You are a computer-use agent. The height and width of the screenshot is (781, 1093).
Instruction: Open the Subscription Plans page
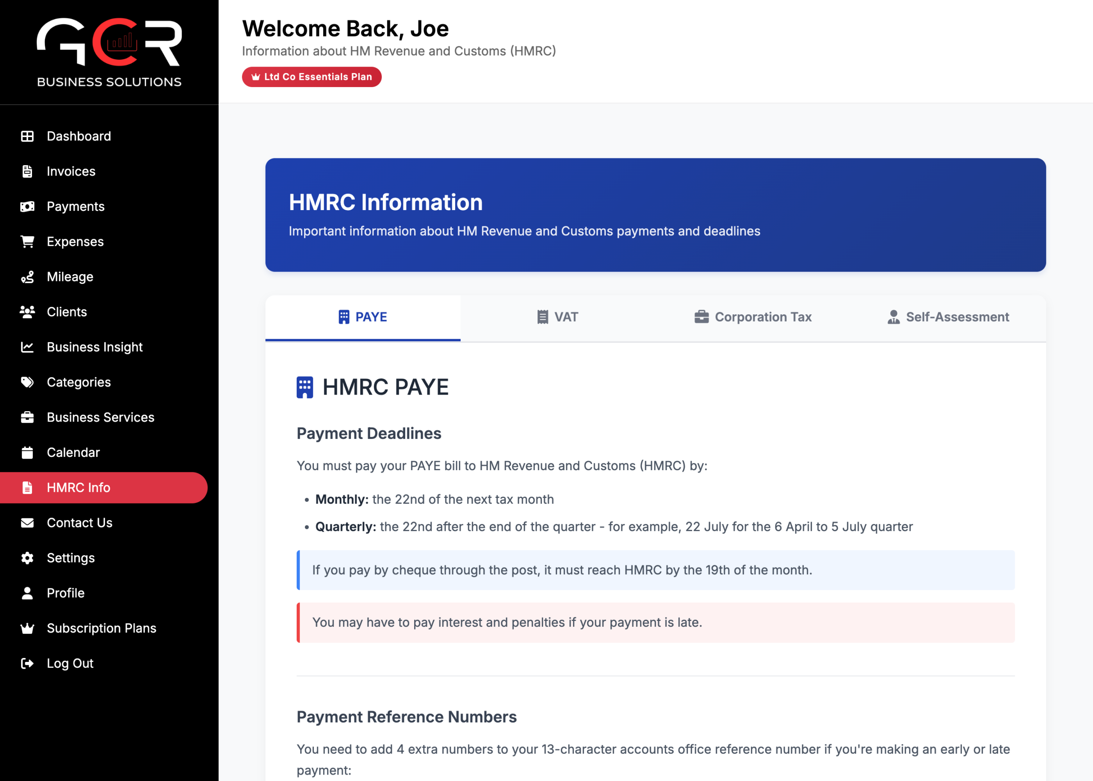102,628
